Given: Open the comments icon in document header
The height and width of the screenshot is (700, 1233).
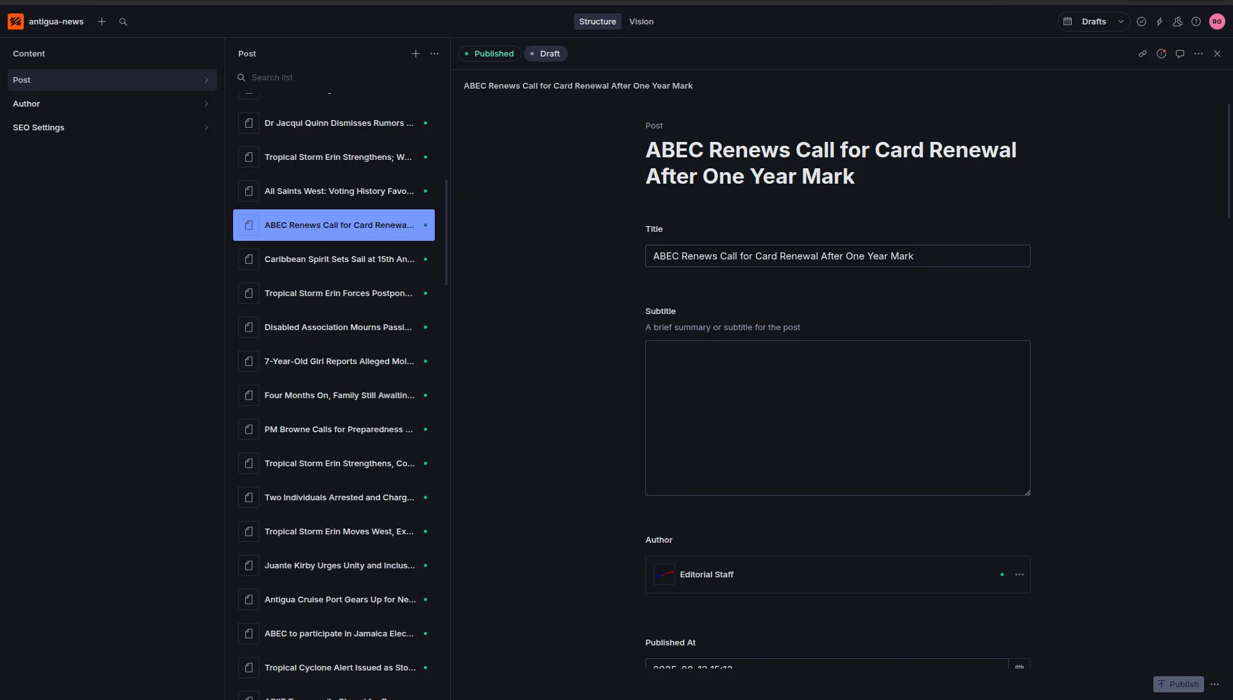Looking at the screenshot, I should tap(1180, 54).
